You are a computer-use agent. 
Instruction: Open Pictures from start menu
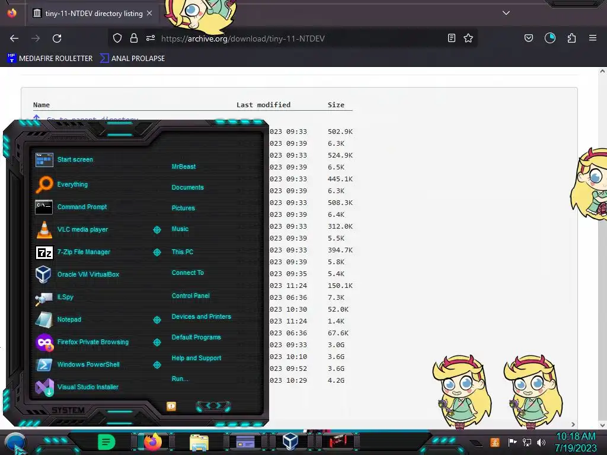(183, 208)
